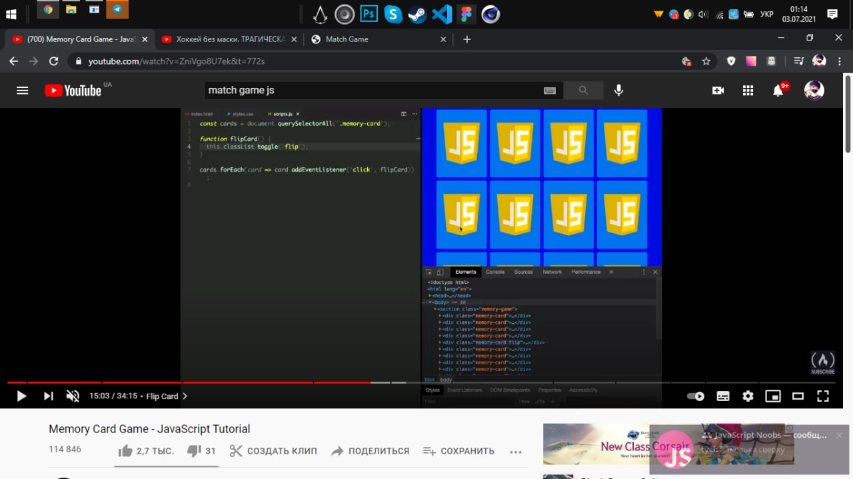The image size is (853, 479).
Task: Click the page vertical scrollbar
Action: point(848,114)
